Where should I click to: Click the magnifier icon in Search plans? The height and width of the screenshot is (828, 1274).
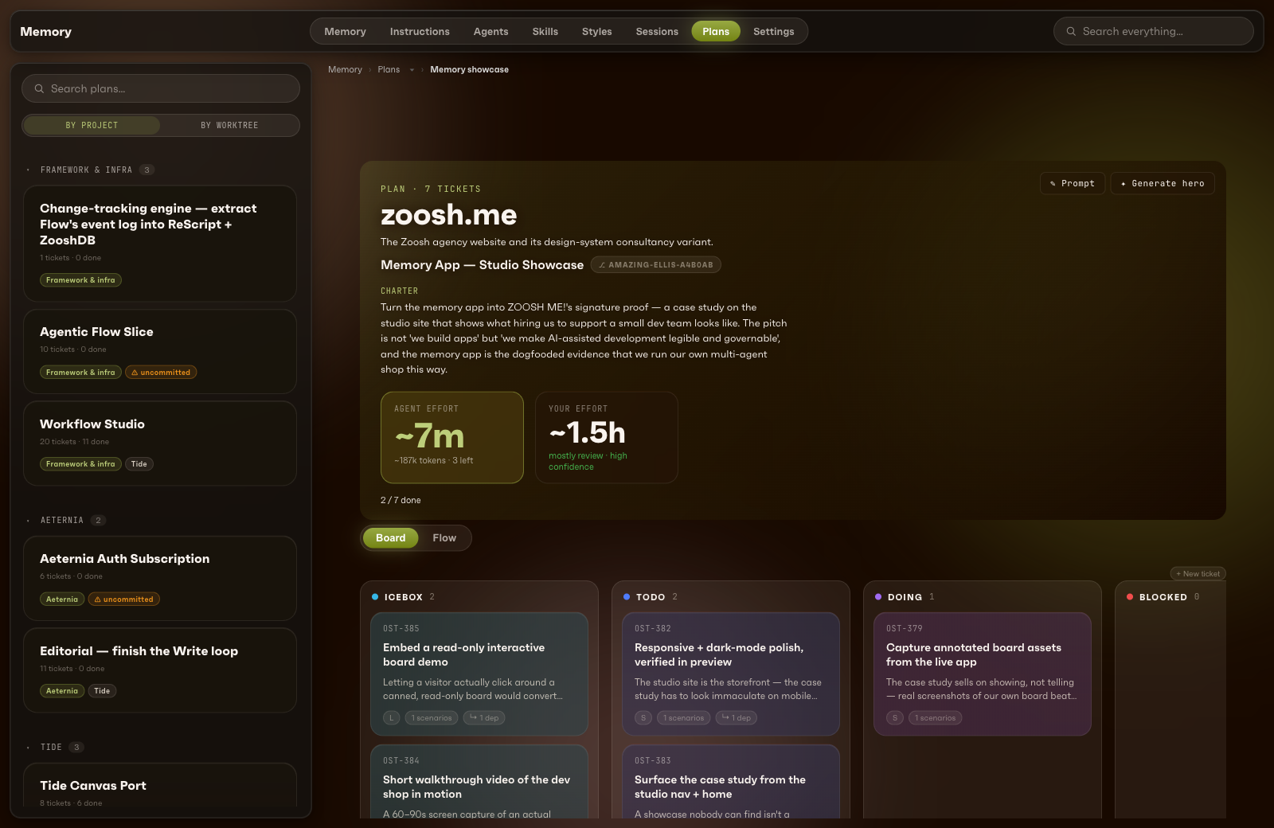(x=39, y=88)
